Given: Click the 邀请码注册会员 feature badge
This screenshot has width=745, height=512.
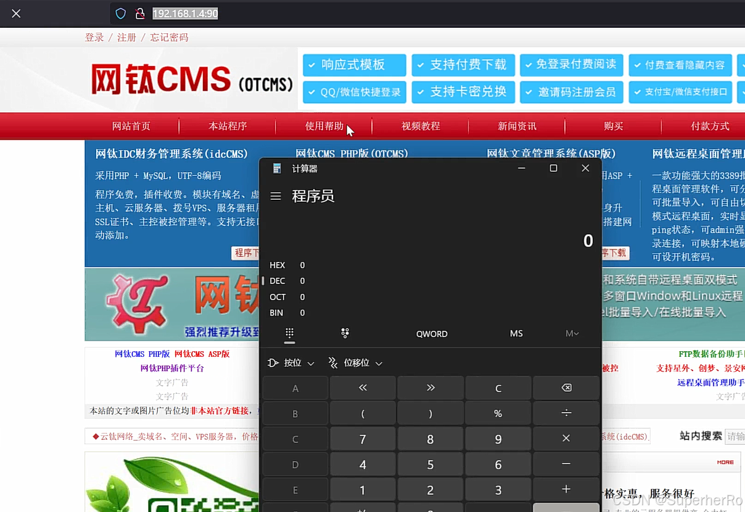Looking at the screenshot, I should click(572, 92).
